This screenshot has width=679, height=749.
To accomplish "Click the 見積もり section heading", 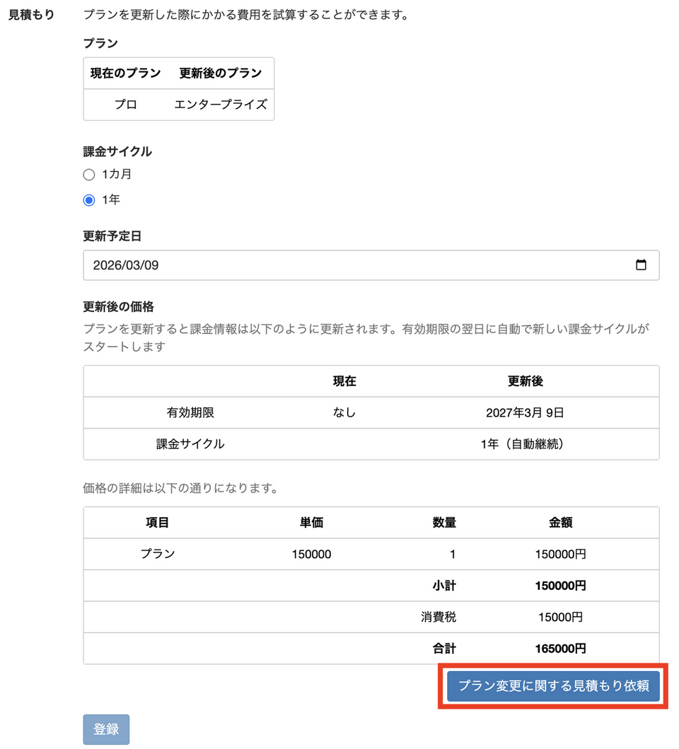I will (x=31, y=14).
